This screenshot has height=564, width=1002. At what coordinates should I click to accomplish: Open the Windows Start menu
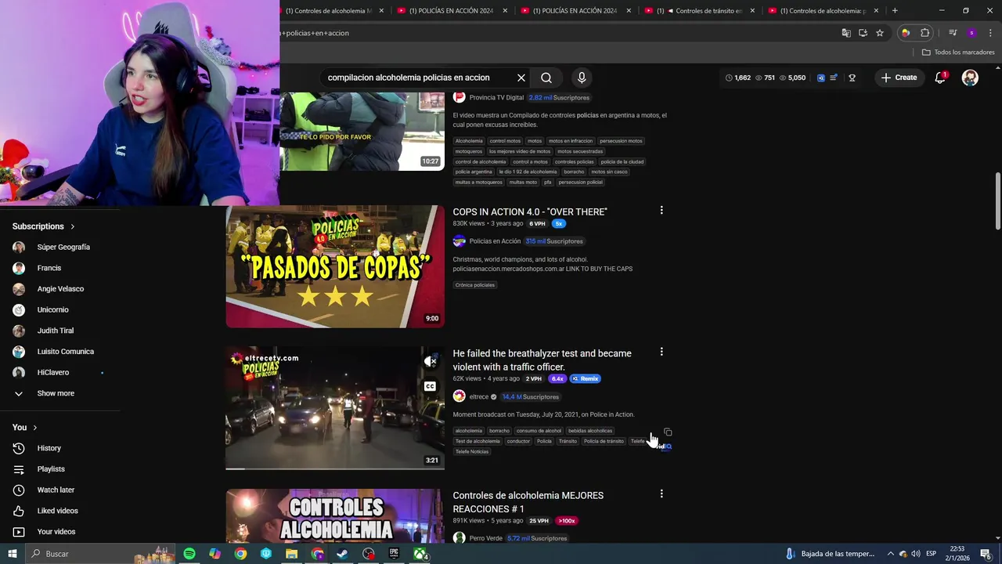tap(13, 554)
